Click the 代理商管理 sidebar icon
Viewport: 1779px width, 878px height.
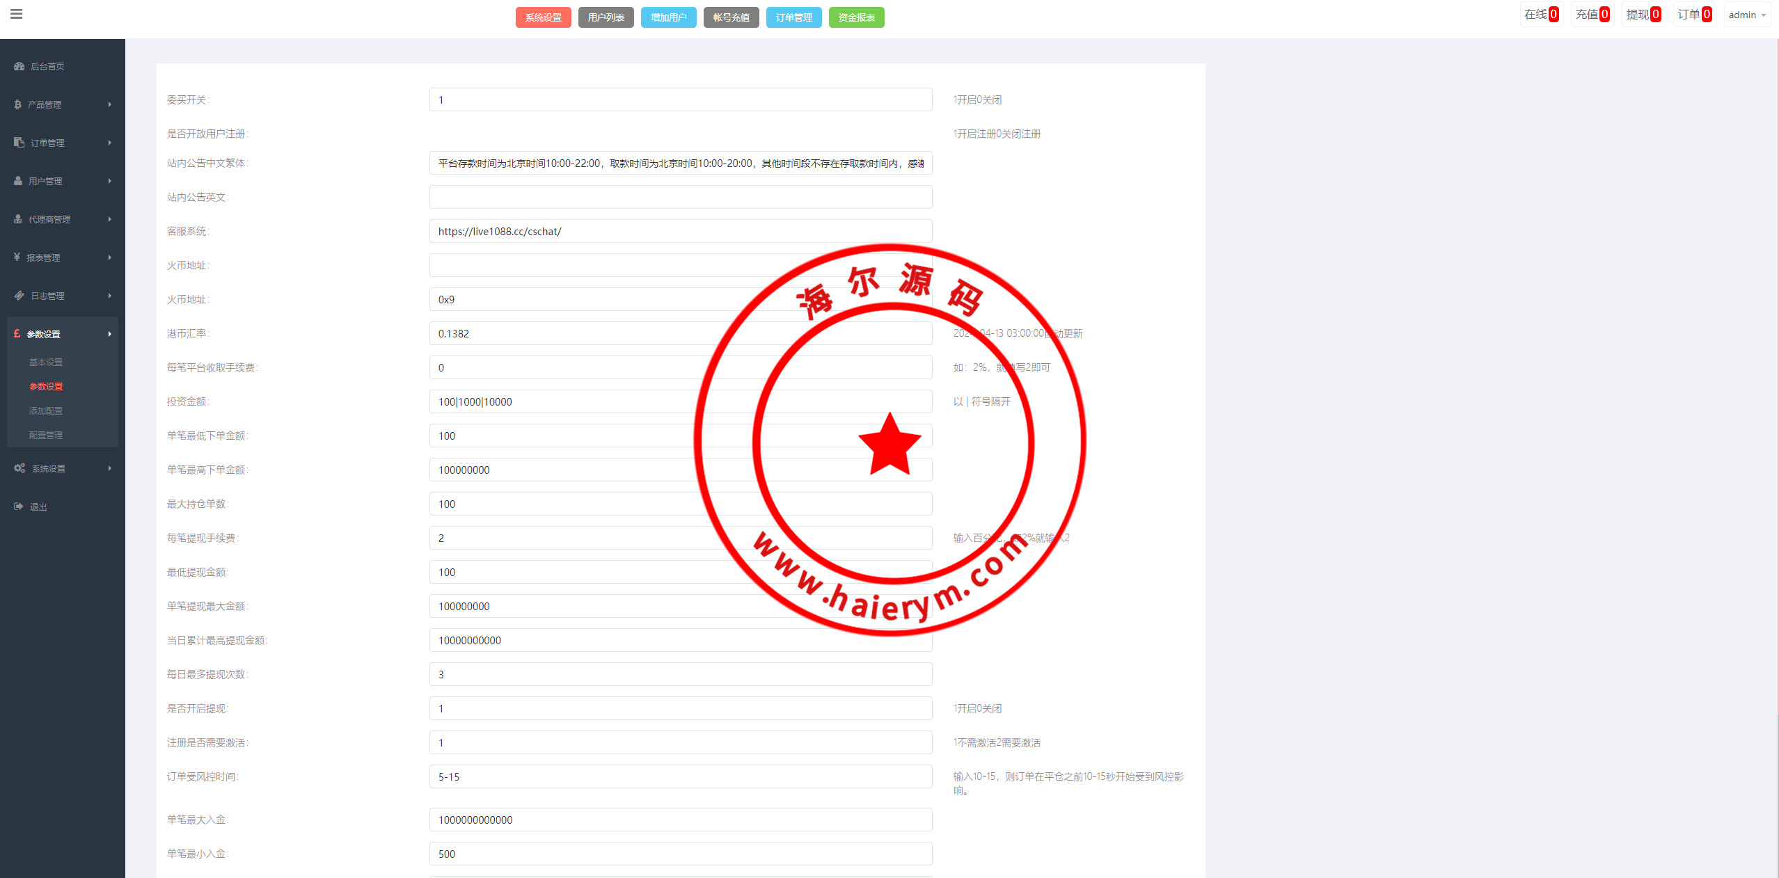18,219
